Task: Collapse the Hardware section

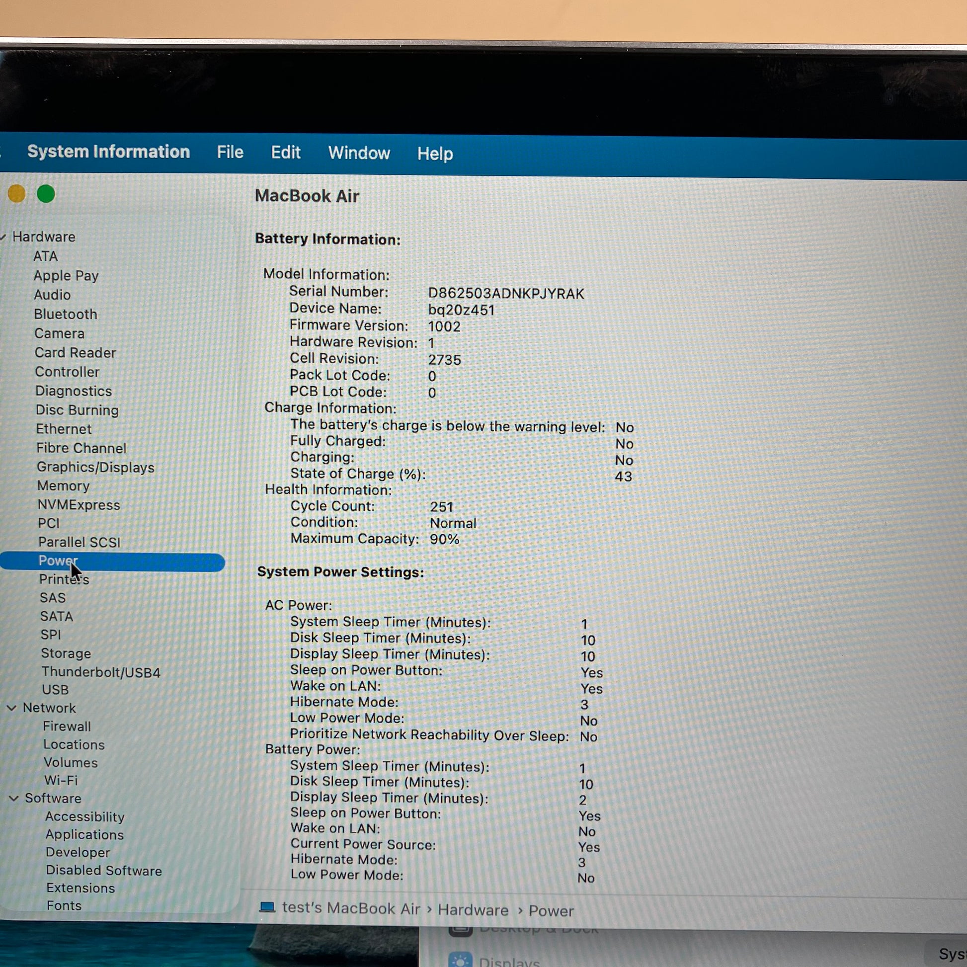Action: 3,237
